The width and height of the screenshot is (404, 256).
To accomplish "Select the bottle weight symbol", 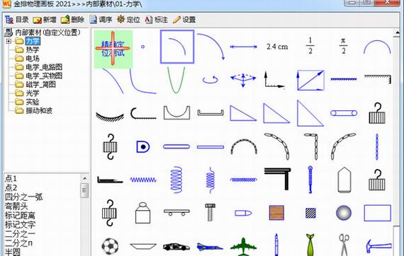I will [x=142, y=213].
